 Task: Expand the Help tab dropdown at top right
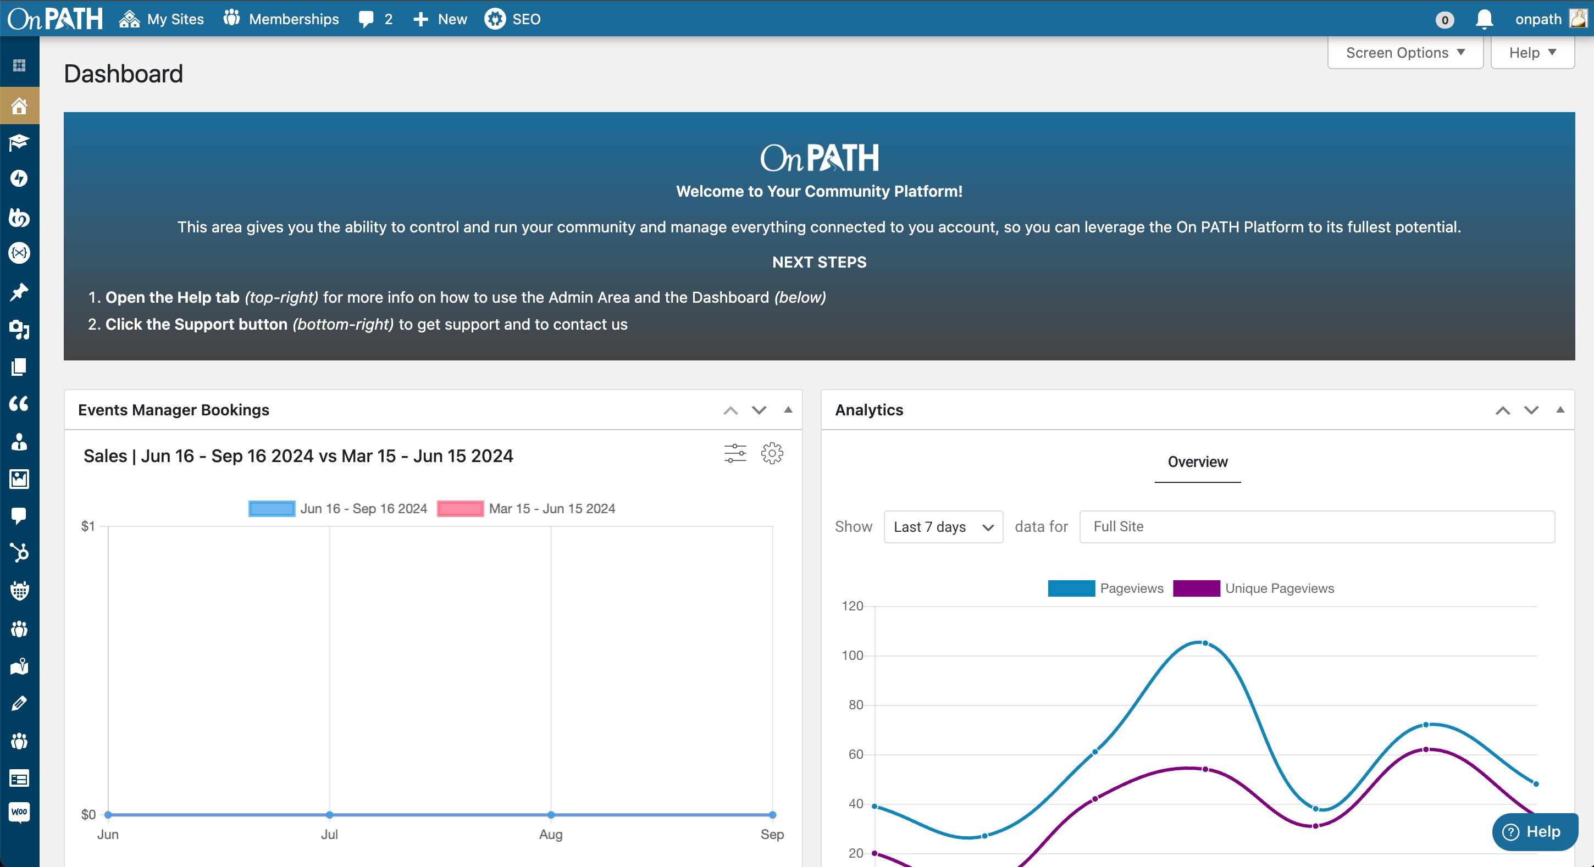point(1533,53)
